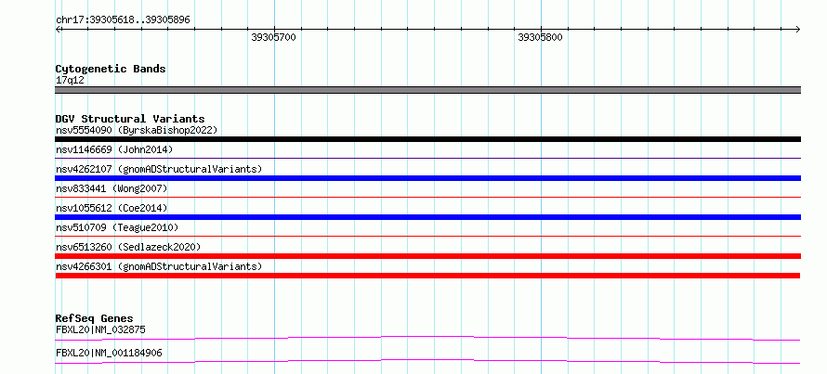Click the chr17:39305618..39305896 coordinate label
The width and height of the screenshot is (827, 374).
pos(123,20)
